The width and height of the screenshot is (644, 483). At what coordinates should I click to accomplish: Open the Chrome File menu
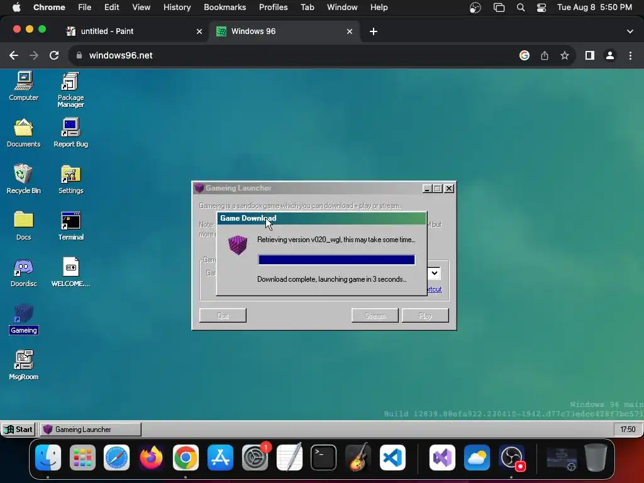click(85, 8)
